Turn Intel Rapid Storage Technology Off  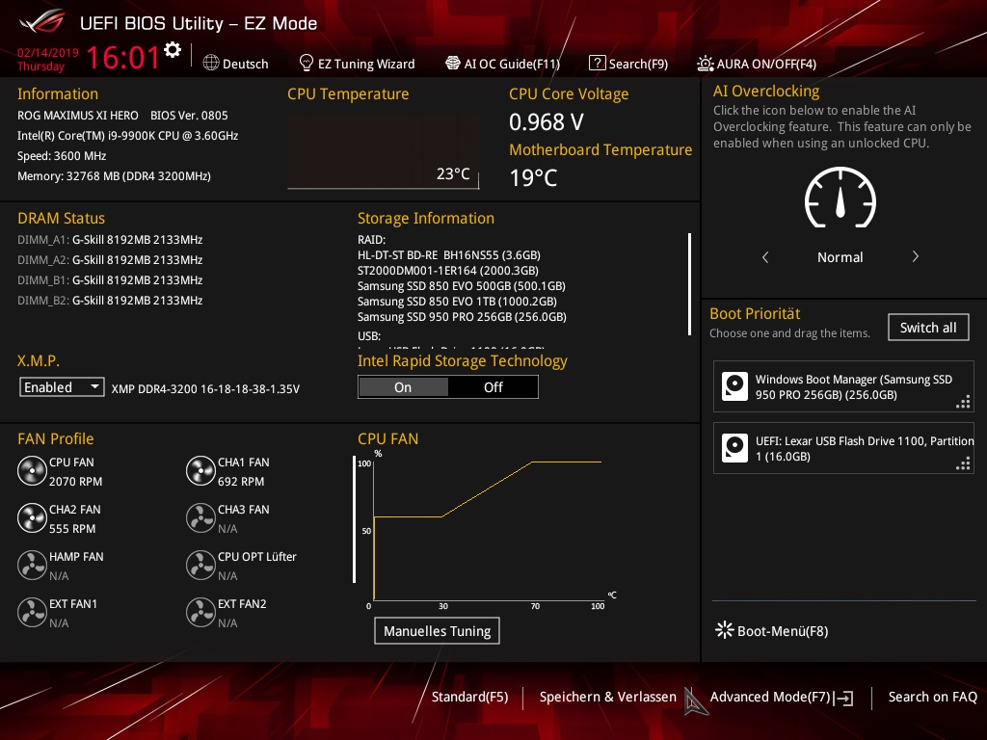pyautogui.click(x=493, y=387)
